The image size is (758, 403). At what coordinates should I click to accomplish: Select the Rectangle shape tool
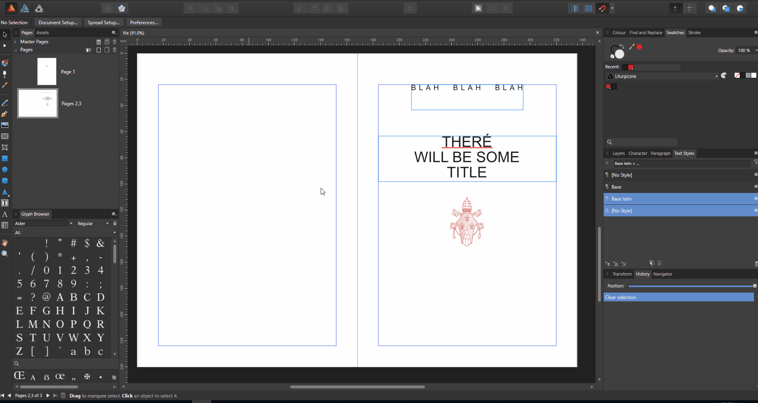5,158
